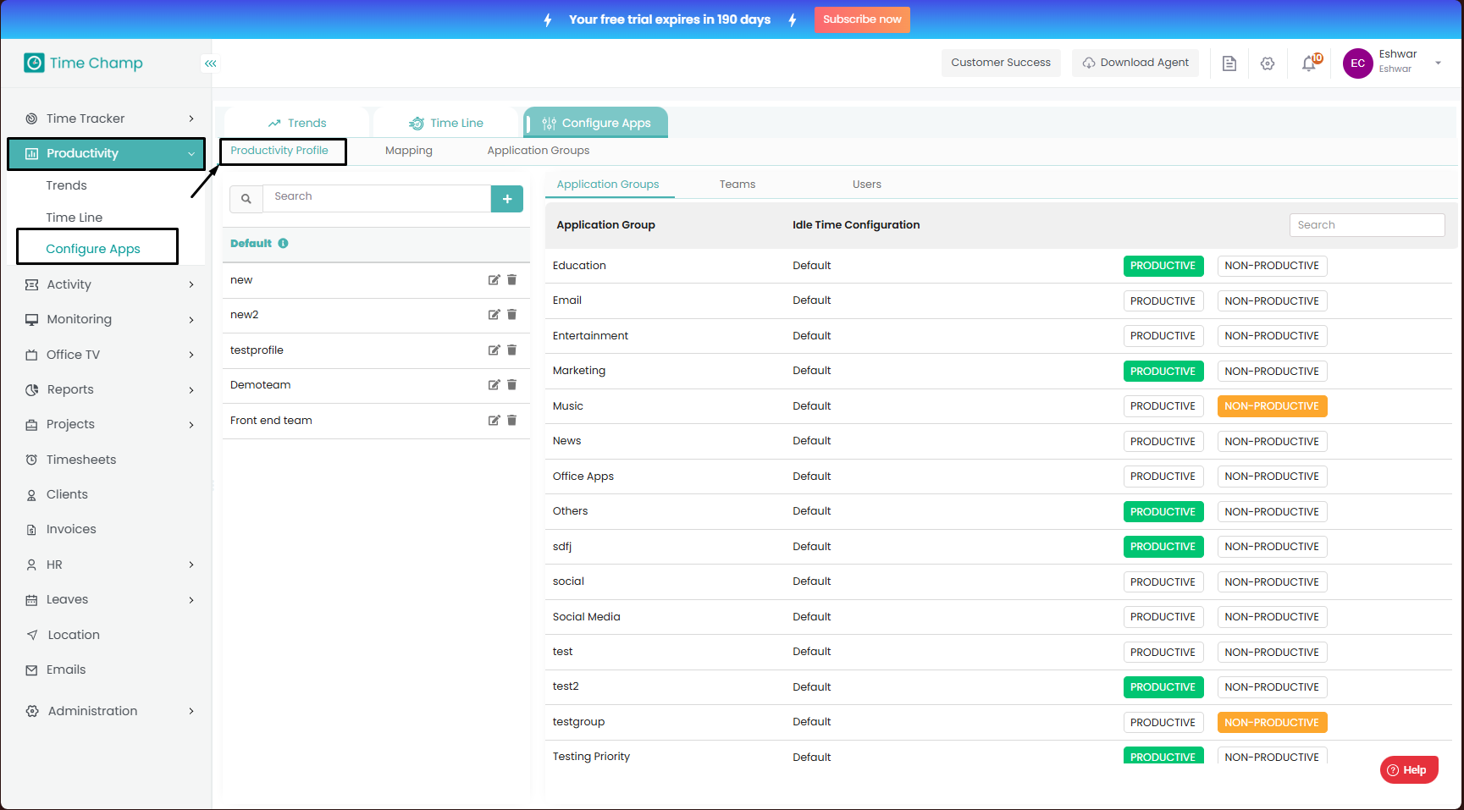Edit the 'Front end team' profile

point(494,421)
